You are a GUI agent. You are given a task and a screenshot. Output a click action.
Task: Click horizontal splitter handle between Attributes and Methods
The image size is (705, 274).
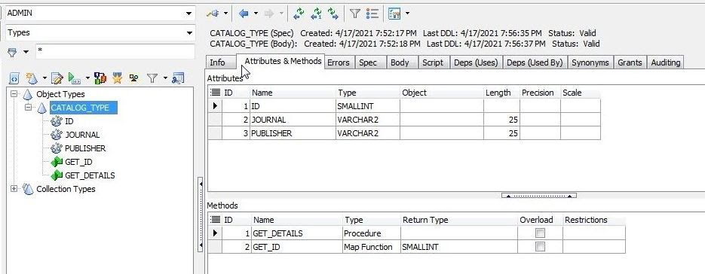coord(539,196)
